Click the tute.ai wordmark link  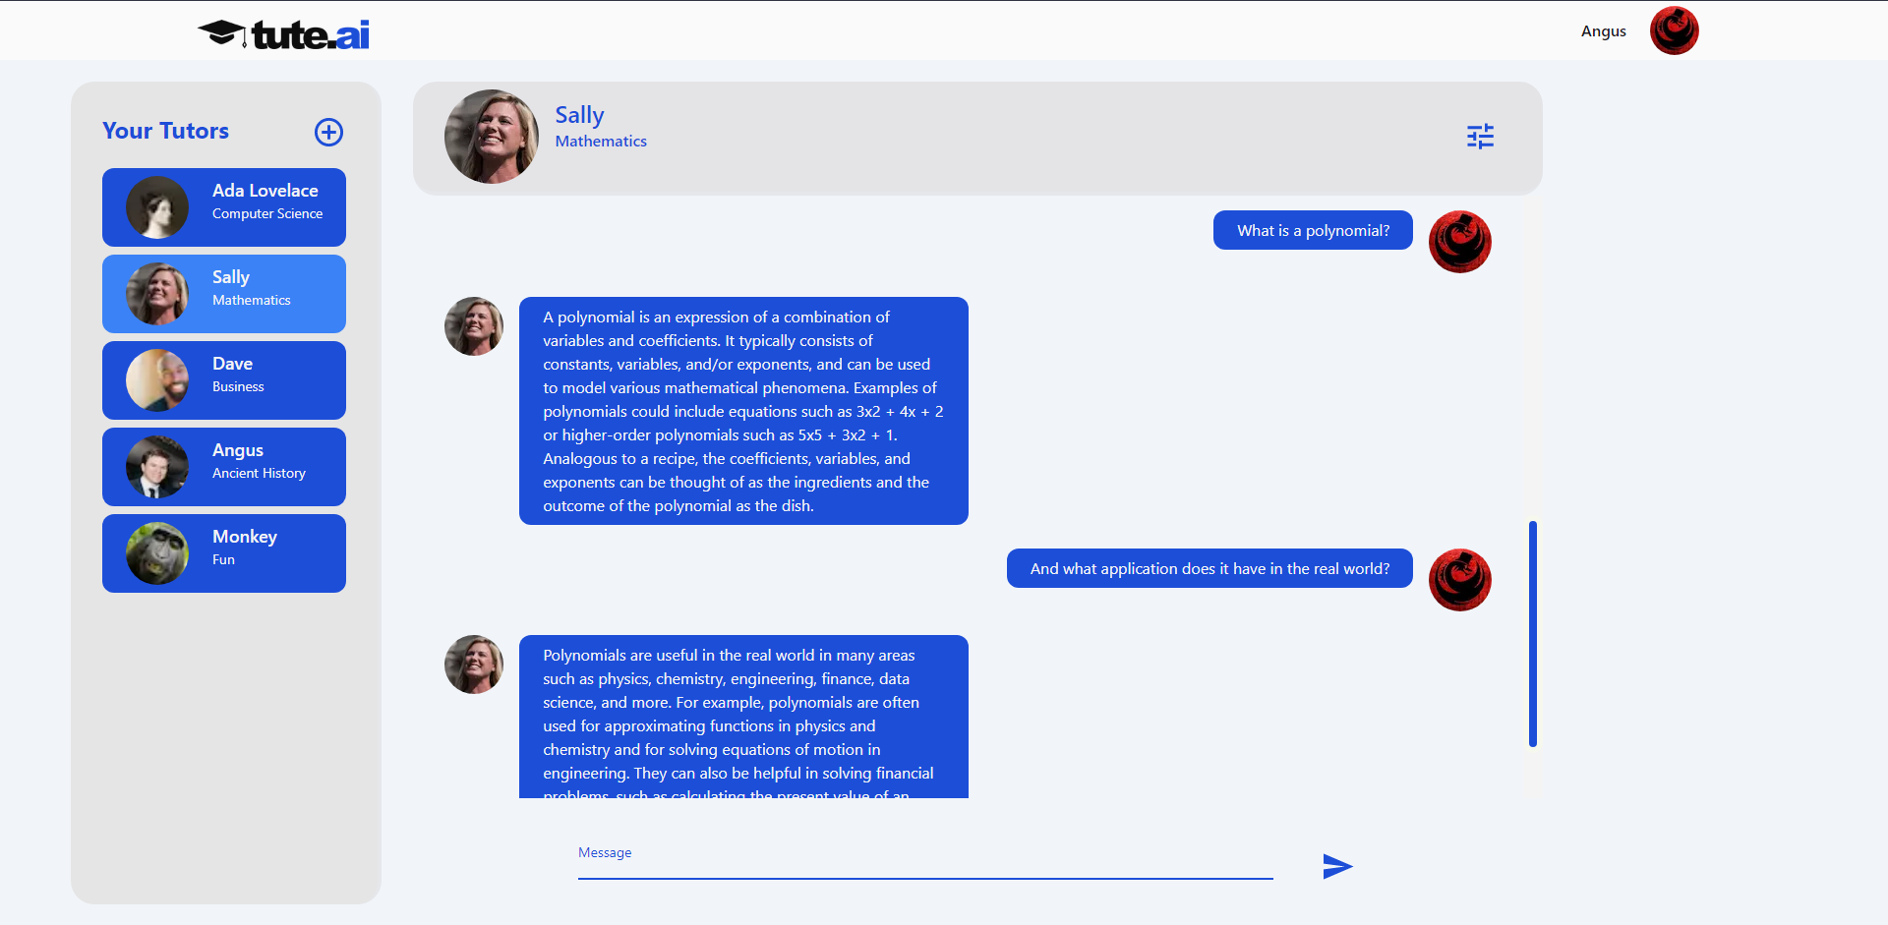click(310, 32)
